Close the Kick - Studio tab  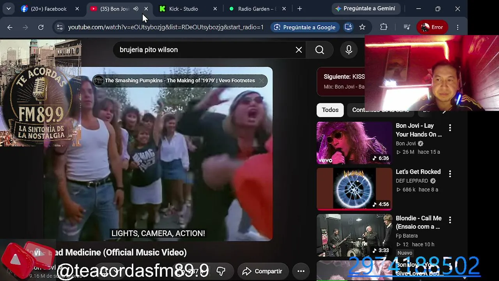[215, 9]
